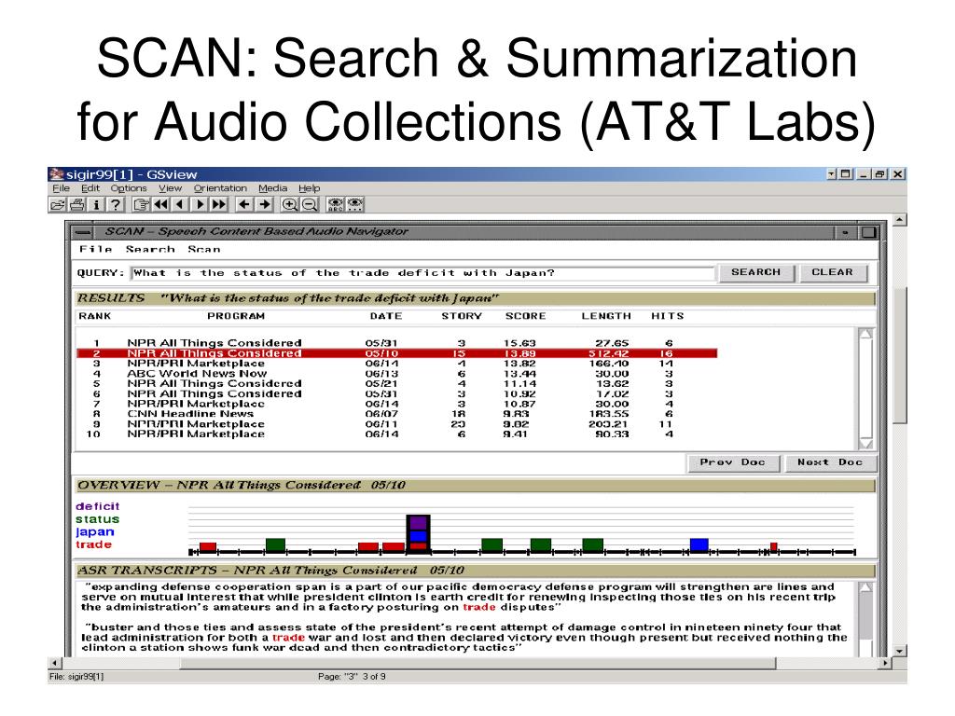This screenshot has height=716, width=955.
Task: Open the Edit menu
Action: (90, 188)
